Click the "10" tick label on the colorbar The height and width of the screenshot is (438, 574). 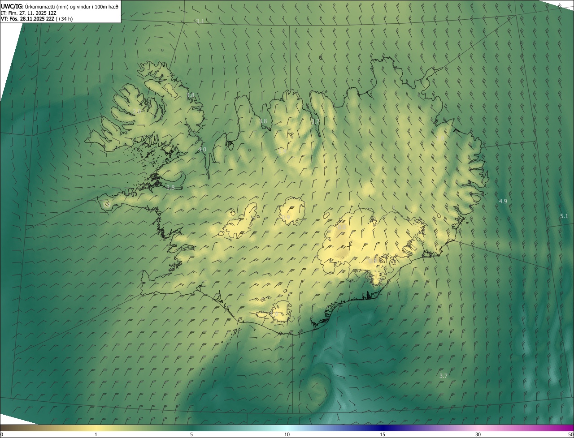click(x=287, y=434)
